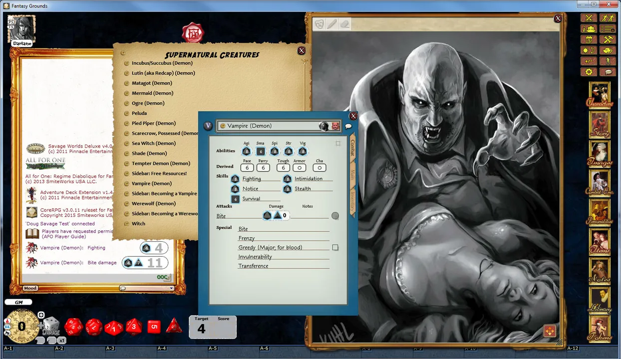The height and width of the screenshot is (359, 621).
Task: Click the modifier coin showing 0
Action: click(21, 327)
